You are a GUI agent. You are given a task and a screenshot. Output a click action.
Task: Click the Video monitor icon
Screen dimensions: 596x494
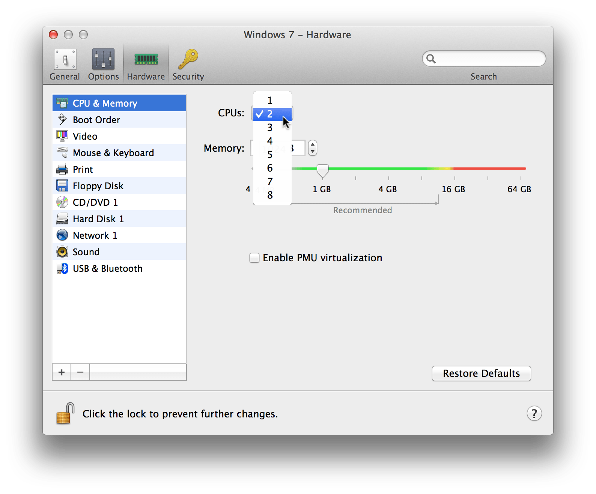(62, 136)
